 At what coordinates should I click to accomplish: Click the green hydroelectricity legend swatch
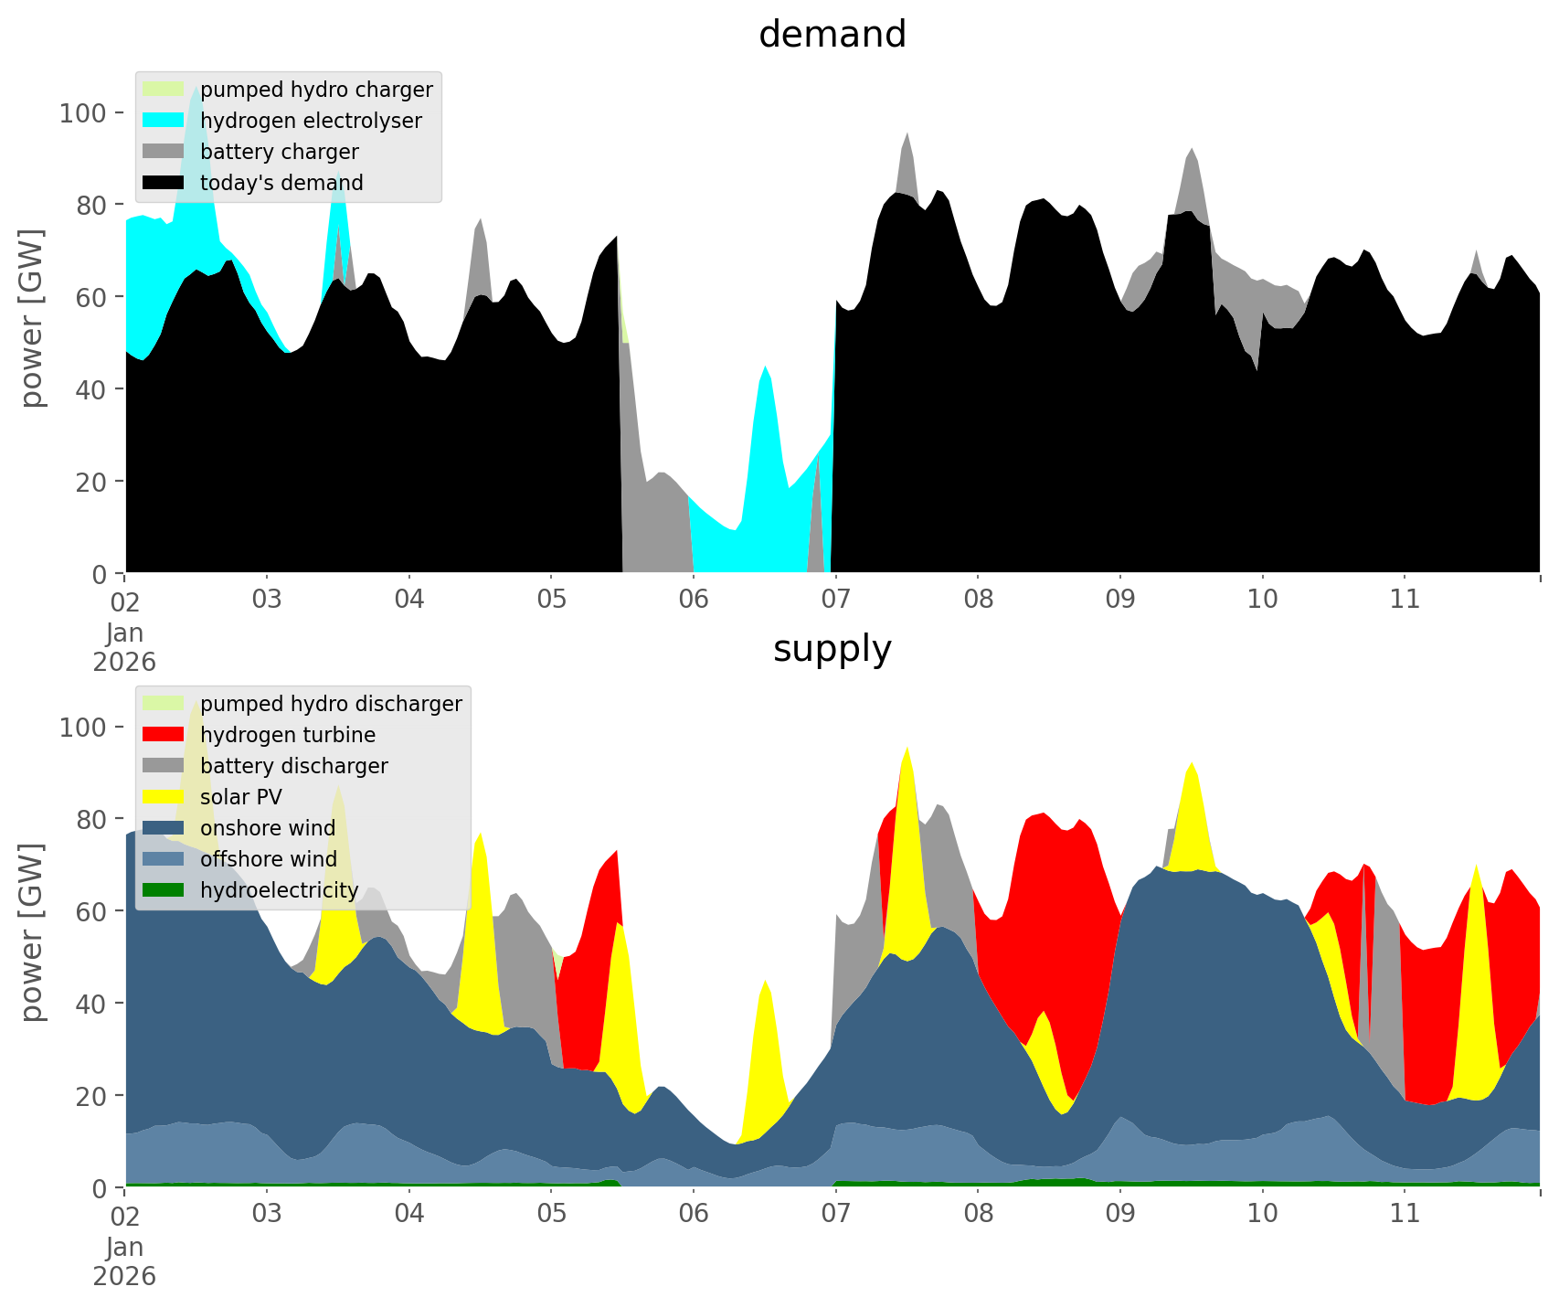coord(164,890)
